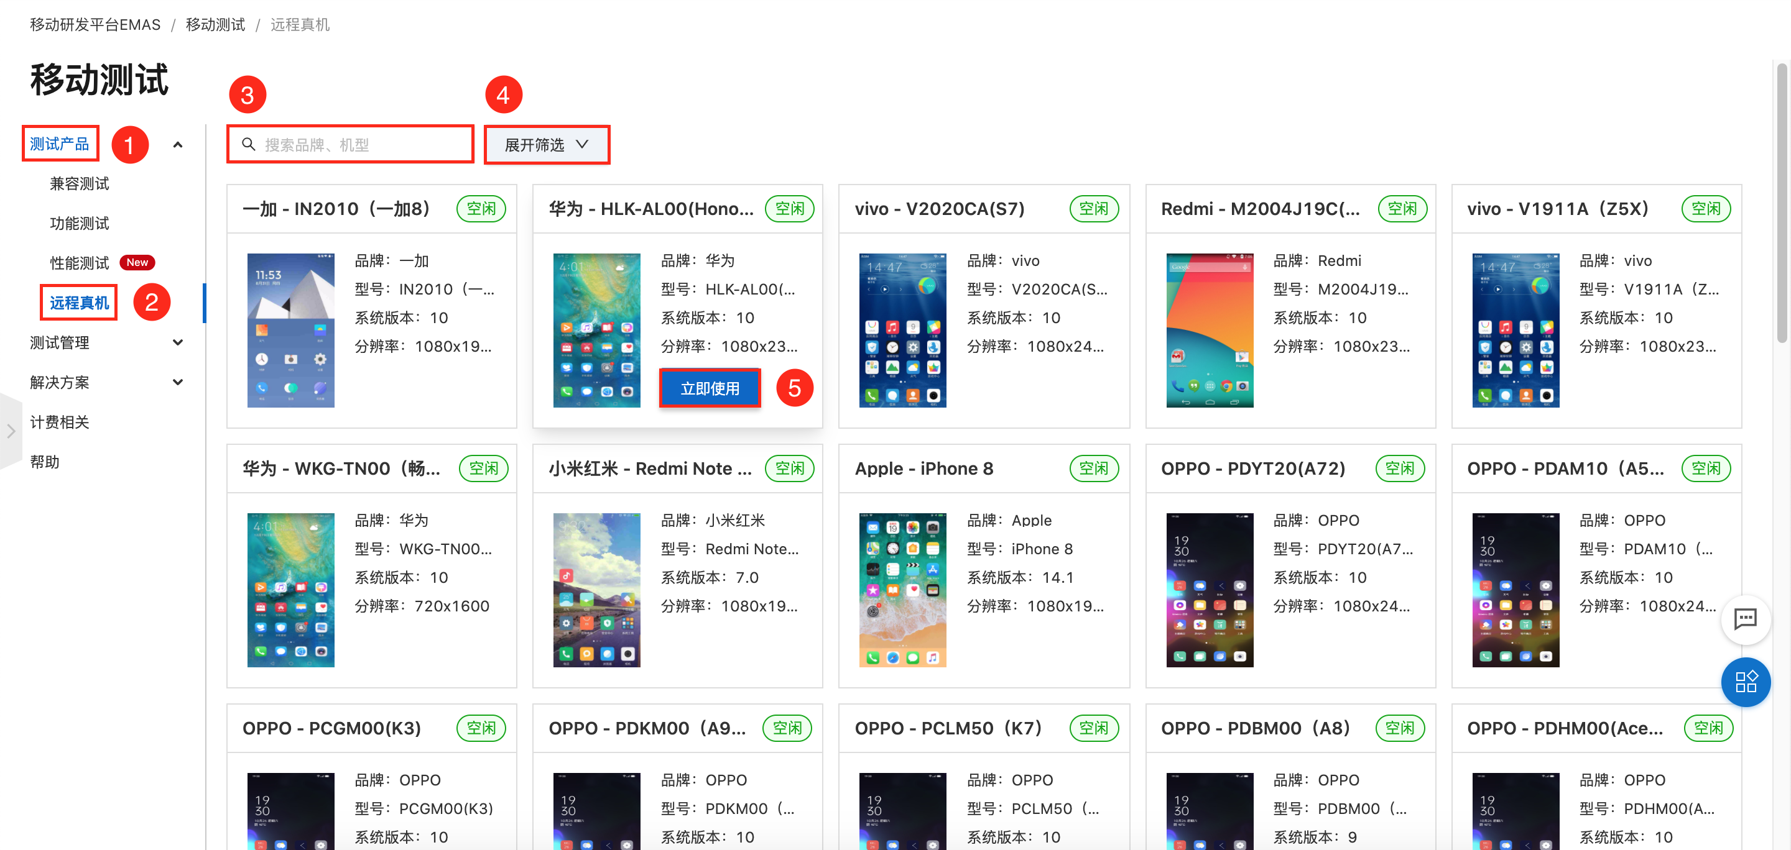Click 立即使用 button on Huawei HLK-AL00 card

pos(709,388)
